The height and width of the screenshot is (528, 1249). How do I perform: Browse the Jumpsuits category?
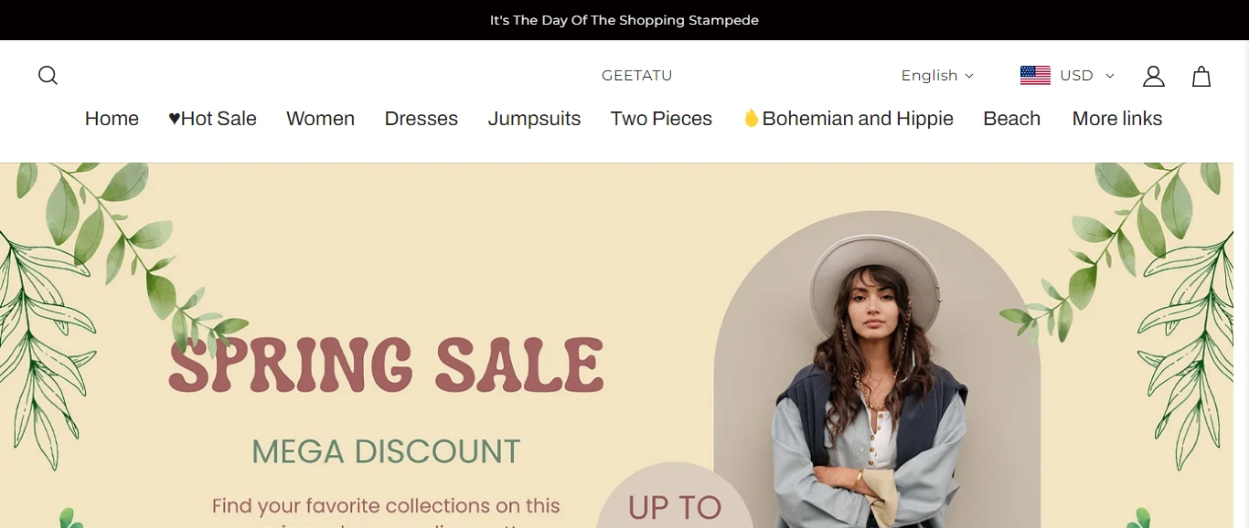point(534,119)
